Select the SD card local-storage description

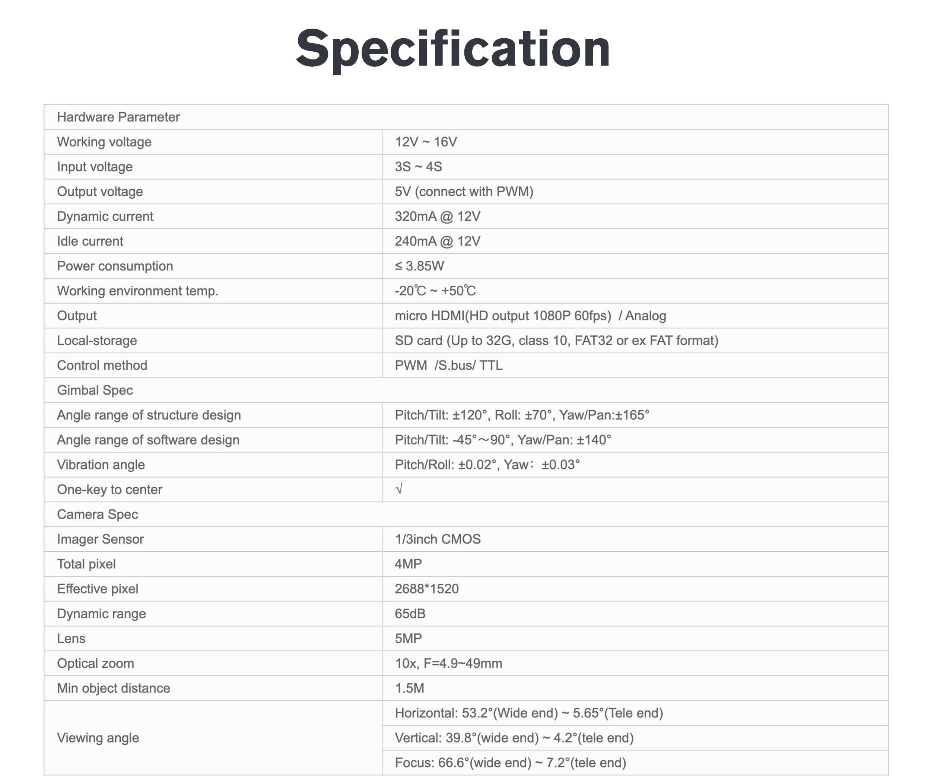coord(556,340)
